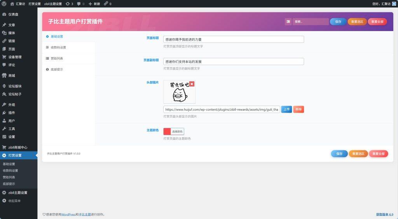Image resolution: width=398 pixels, height=219 pixels.
Task: Remove header image with red X
Action: (192, 84)
